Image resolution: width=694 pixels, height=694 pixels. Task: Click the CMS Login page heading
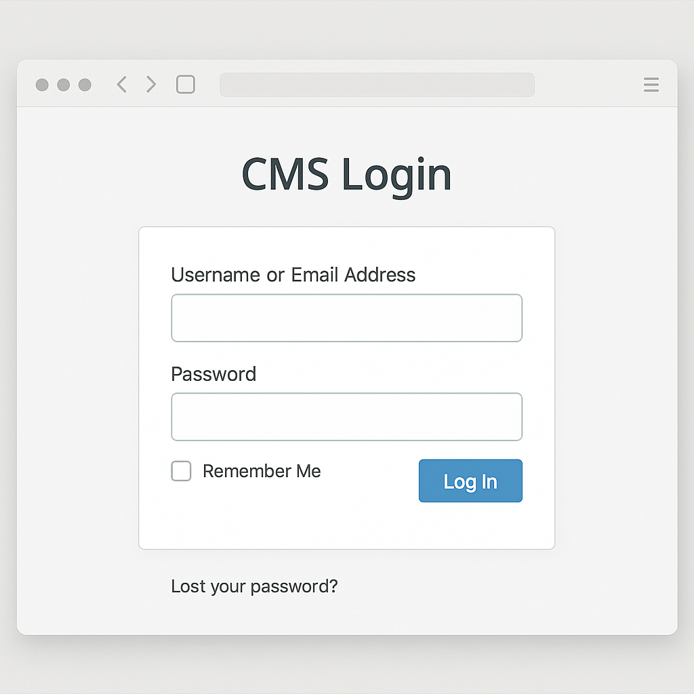[x=346, y=174]
